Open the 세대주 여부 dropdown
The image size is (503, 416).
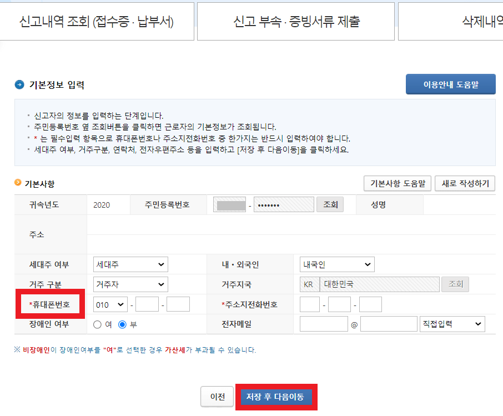pyautogui.click(x=130, y=264)
